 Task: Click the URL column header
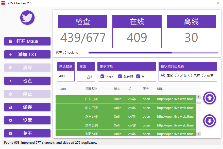(x=160, y=89)
